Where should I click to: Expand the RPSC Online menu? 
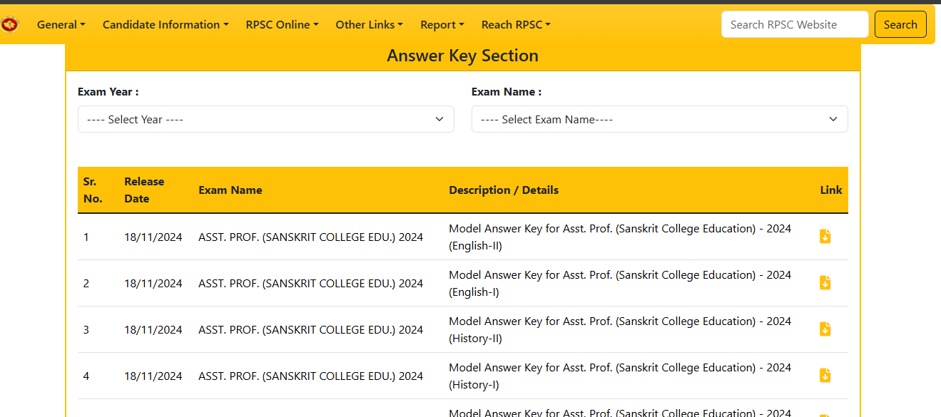tap(282, 24)
